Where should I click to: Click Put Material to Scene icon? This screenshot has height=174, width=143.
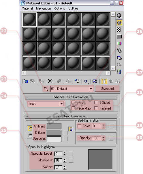tap(32, 81)
